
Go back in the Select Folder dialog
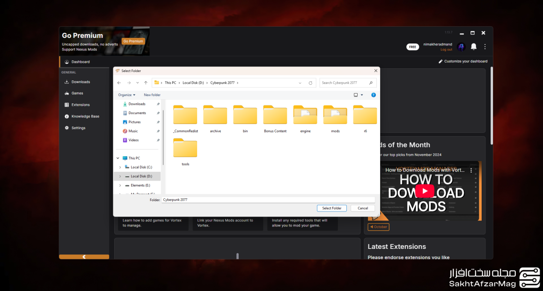click(119, 83)
